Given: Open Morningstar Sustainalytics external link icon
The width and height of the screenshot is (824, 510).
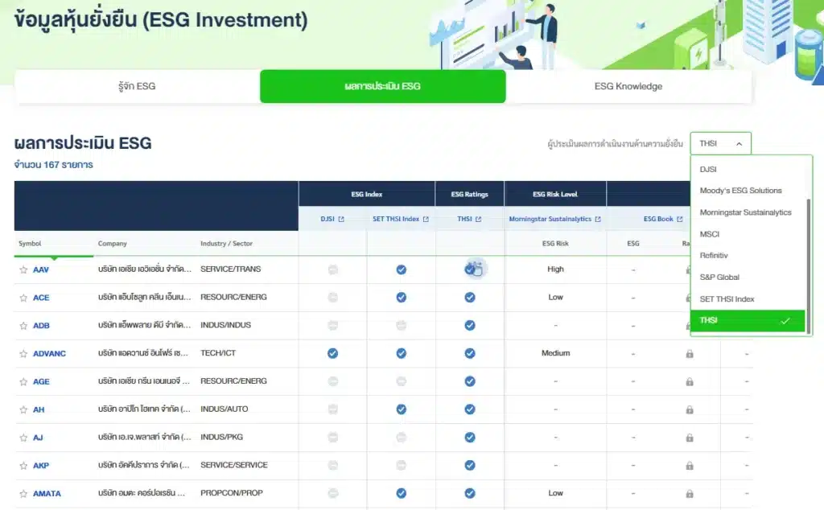Looking at the screenshot, I should coord(598,219).
